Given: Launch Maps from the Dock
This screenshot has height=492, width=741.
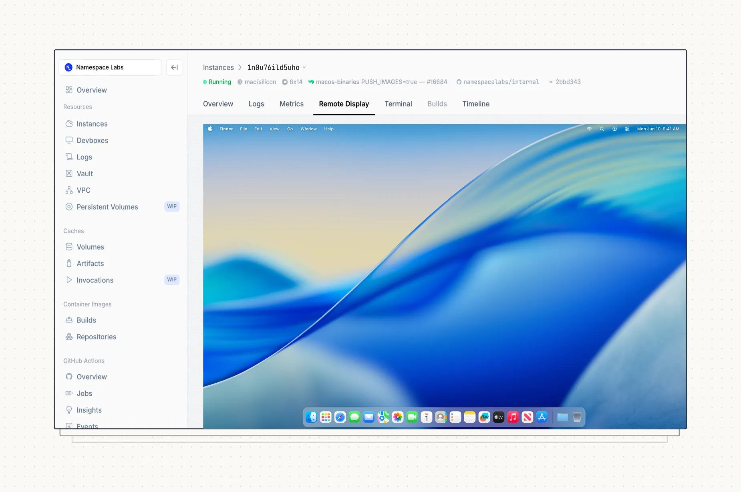Looking at the screenshot, I should click(383, 417).
